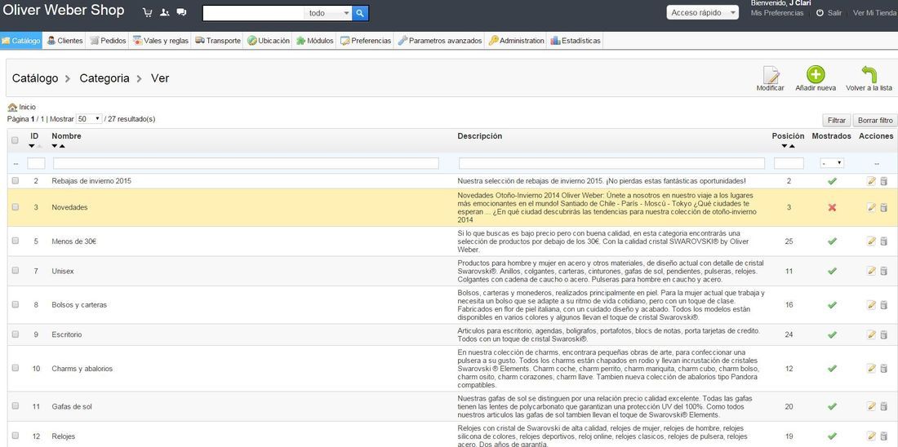Image resolution: width=898 pixels, height=447 pixels.
Task: Edit the Novedades category
Action: point(872,207)
